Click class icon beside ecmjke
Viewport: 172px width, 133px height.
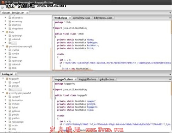10,53
